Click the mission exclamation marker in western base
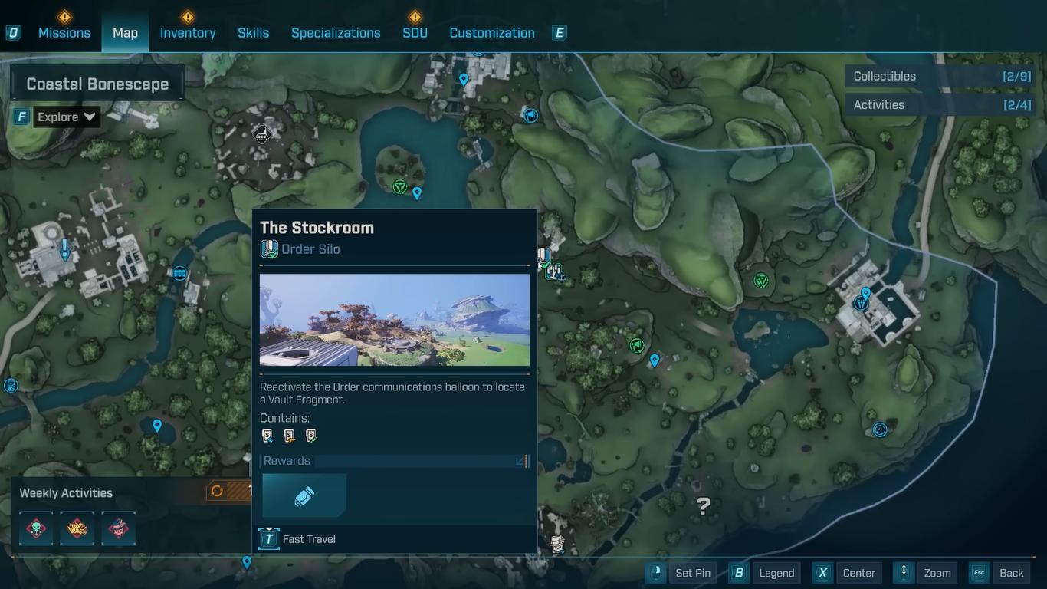 tap(65, 248)
